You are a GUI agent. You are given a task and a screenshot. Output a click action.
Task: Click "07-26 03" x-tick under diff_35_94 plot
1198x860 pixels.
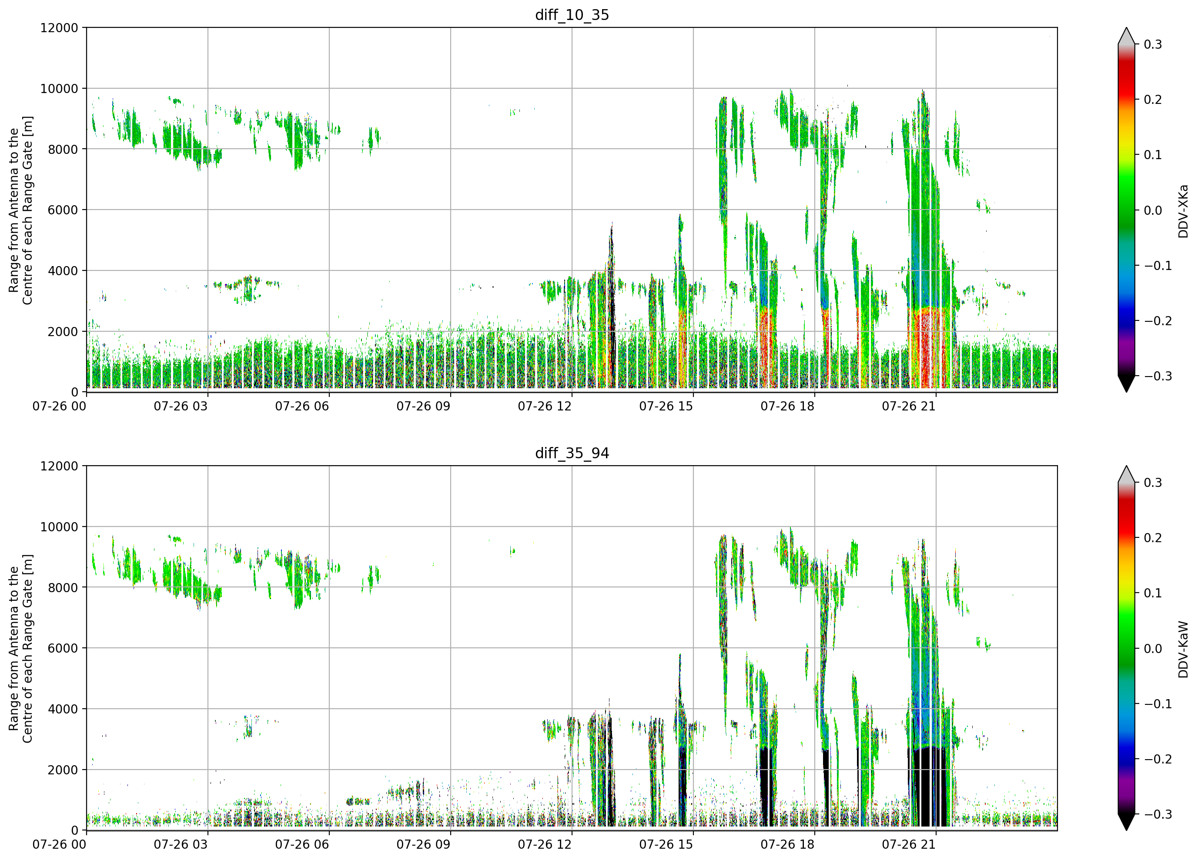click(181, 845)
